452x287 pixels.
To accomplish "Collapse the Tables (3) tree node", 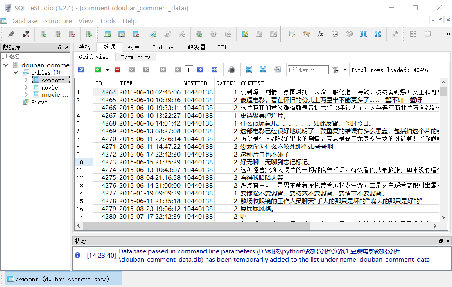I will [16, 72].
